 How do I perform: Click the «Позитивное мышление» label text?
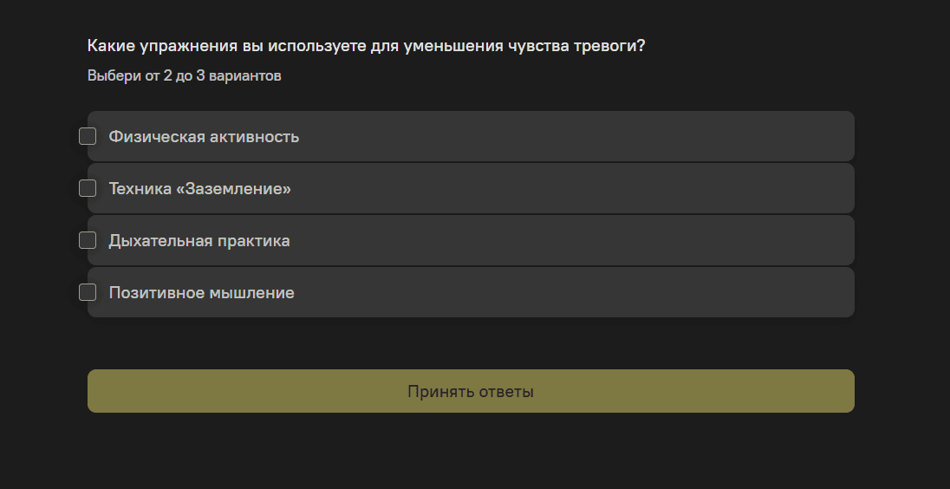pyautogui.click(x=201, y=293)
